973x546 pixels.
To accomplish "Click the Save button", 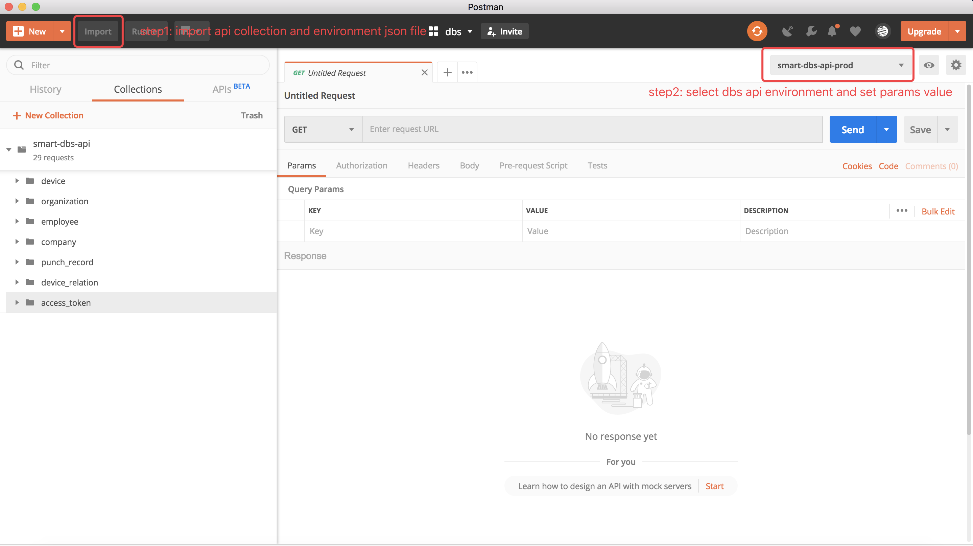I will pyautogui.click(x=920, y=129).
